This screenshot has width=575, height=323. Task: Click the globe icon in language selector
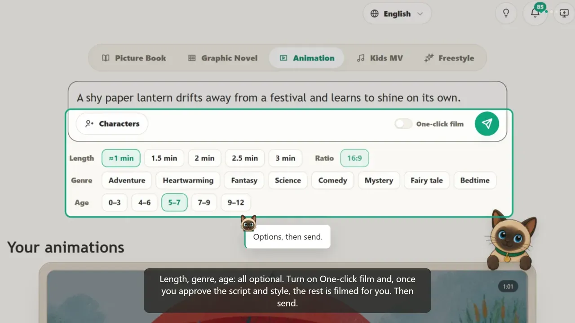[375, 13]
